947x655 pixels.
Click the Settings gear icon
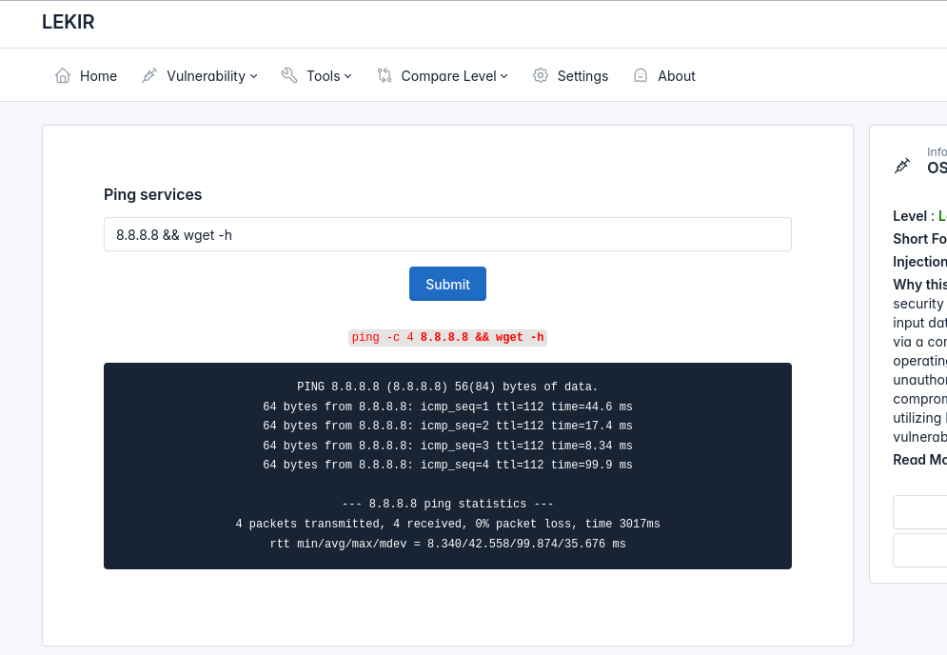click(x=541, y=75)
